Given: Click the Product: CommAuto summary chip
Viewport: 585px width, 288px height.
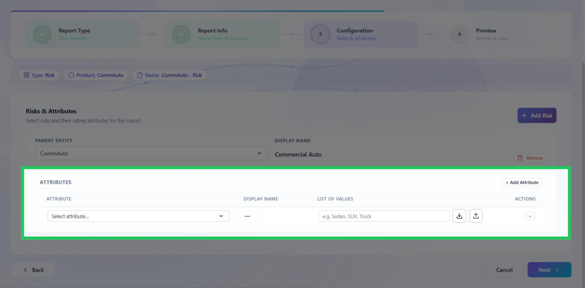Looking at the screenshot, I should tap(96, 75).
